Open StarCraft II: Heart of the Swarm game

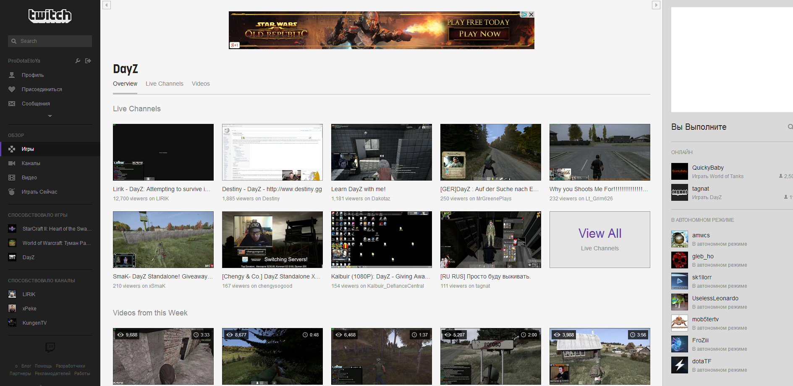50,229
